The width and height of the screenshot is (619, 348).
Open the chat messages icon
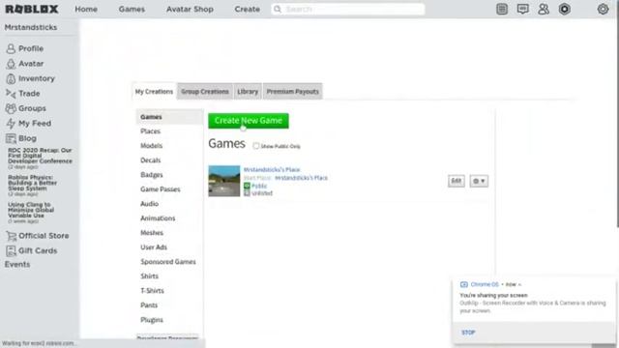click(522, 9)
